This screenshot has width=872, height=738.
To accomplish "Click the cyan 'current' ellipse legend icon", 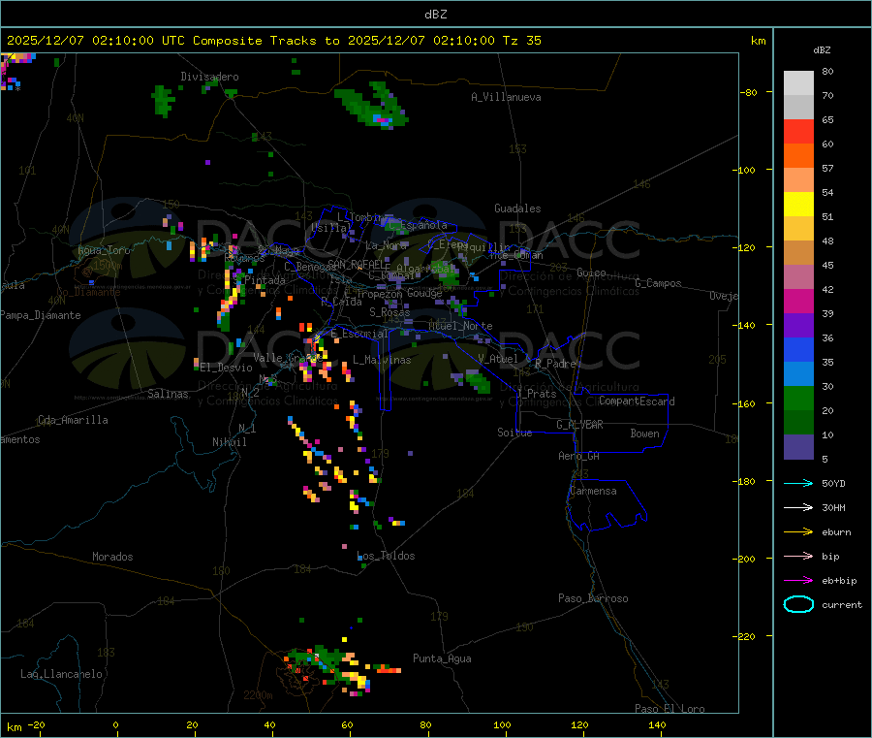I will click(798, 604).
